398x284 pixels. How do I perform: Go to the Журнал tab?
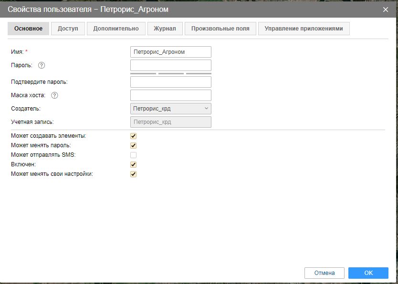[x=165, y=29]
